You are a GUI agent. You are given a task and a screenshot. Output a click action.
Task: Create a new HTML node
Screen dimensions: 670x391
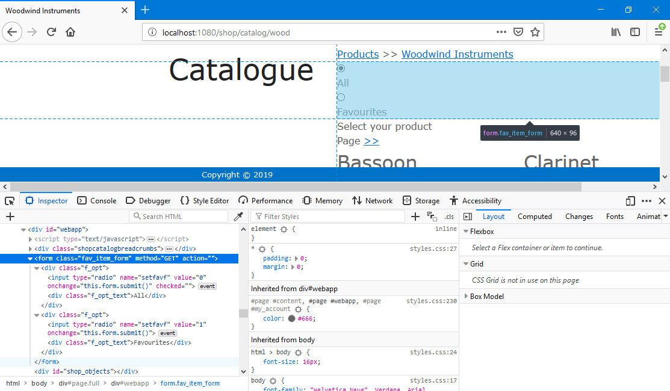point(10,217)
